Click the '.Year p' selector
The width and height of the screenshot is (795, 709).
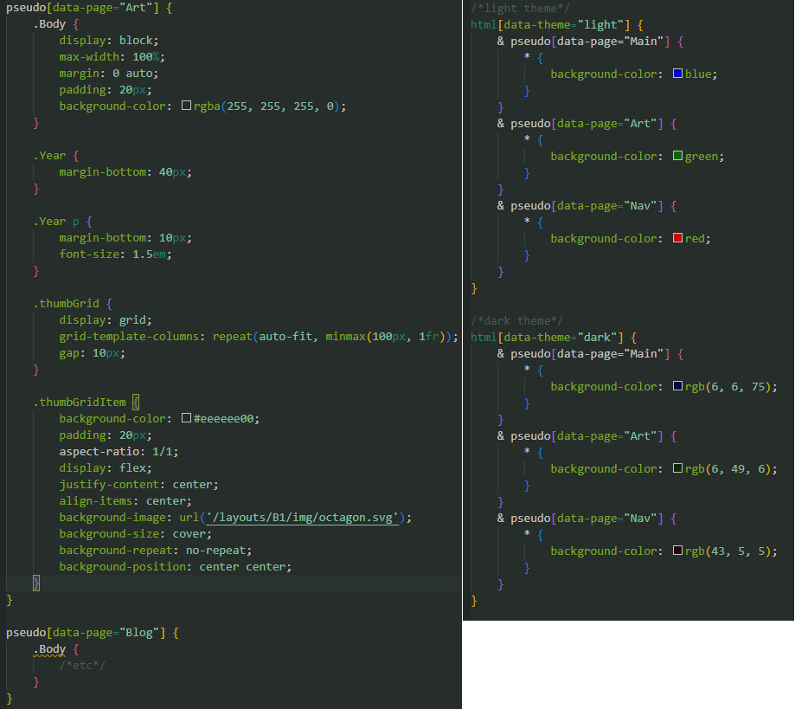pyautogui.click(x=56, y=222)
